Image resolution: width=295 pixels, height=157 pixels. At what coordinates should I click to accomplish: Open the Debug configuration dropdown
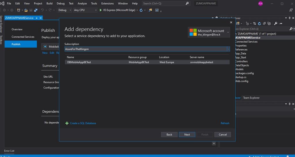[x=64, y=10]
